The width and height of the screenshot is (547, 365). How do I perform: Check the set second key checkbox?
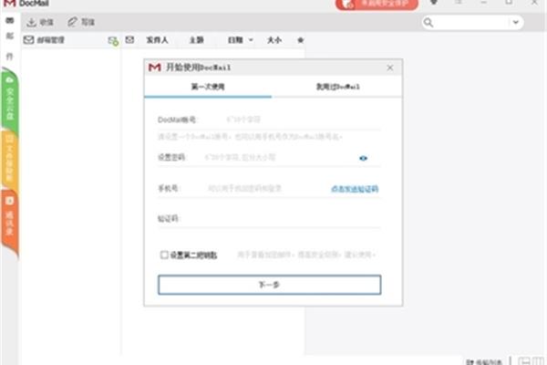click(x=164, y=255)
